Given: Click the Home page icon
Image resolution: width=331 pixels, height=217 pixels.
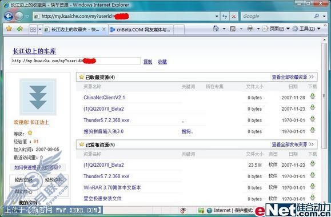Looking at the screenshot, I should [216, 29].
